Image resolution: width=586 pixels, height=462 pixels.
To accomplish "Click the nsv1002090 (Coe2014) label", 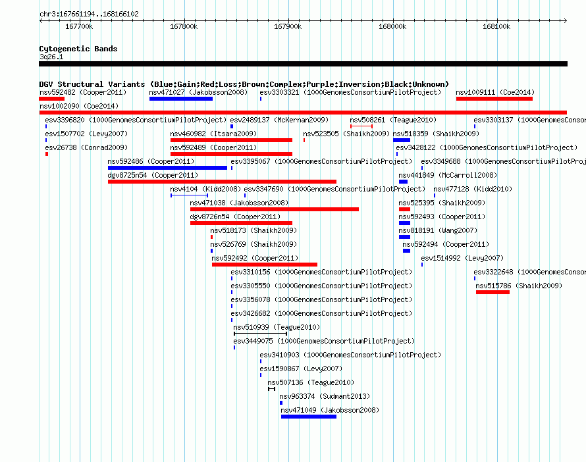I will pyautogui.click(x=79, y=106).
